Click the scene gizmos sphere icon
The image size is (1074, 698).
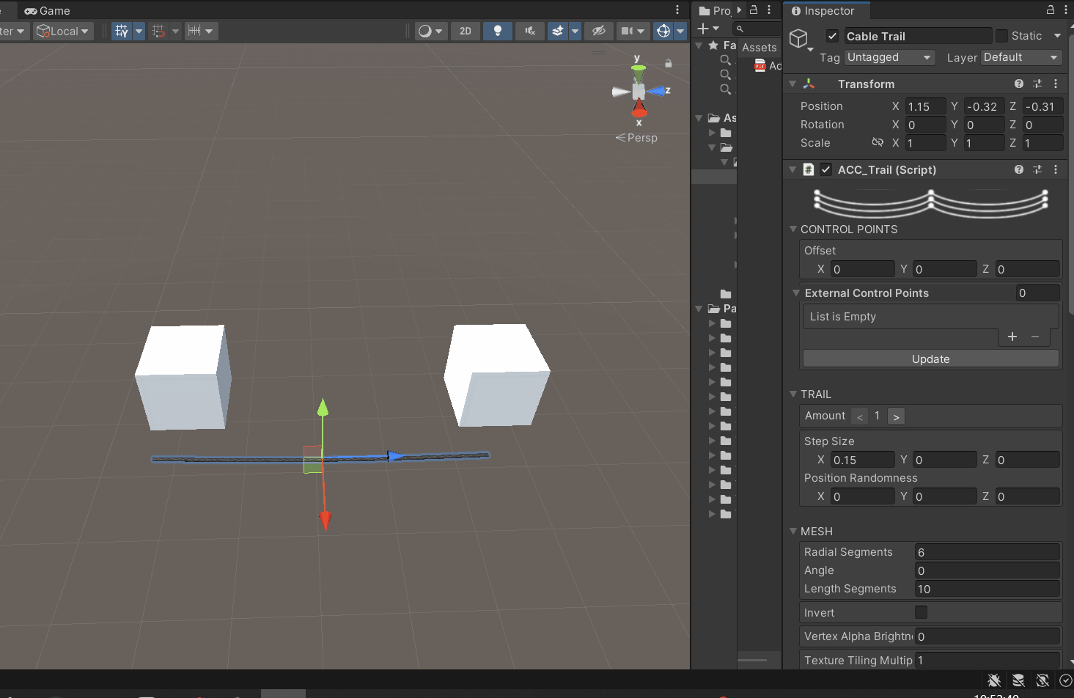663,31
